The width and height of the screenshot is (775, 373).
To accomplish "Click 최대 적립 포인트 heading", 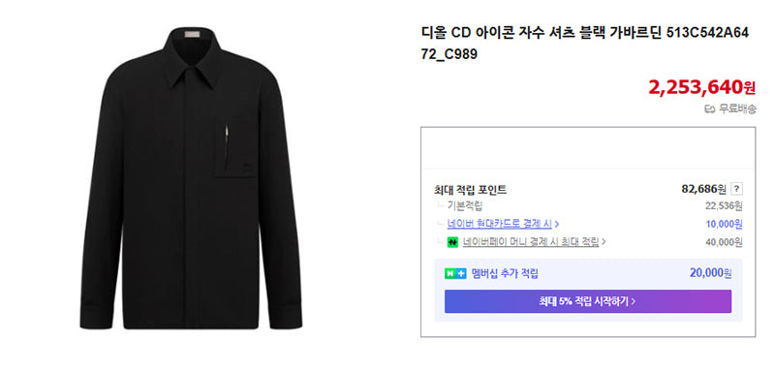I will (x=470, y=189).
